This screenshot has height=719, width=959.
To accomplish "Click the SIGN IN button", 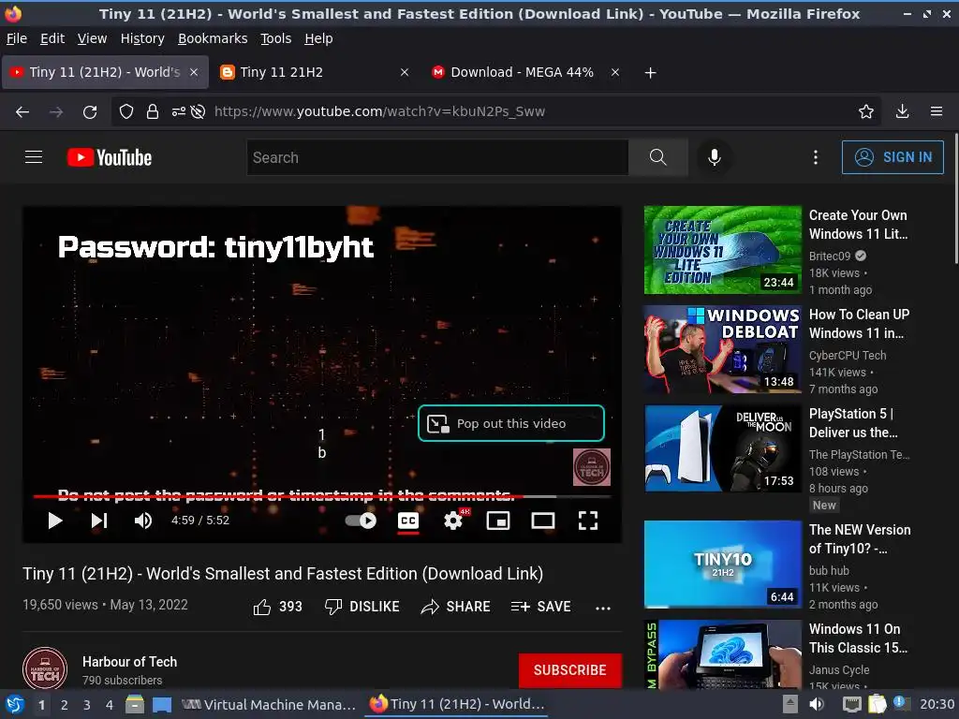I will point(893,157).
